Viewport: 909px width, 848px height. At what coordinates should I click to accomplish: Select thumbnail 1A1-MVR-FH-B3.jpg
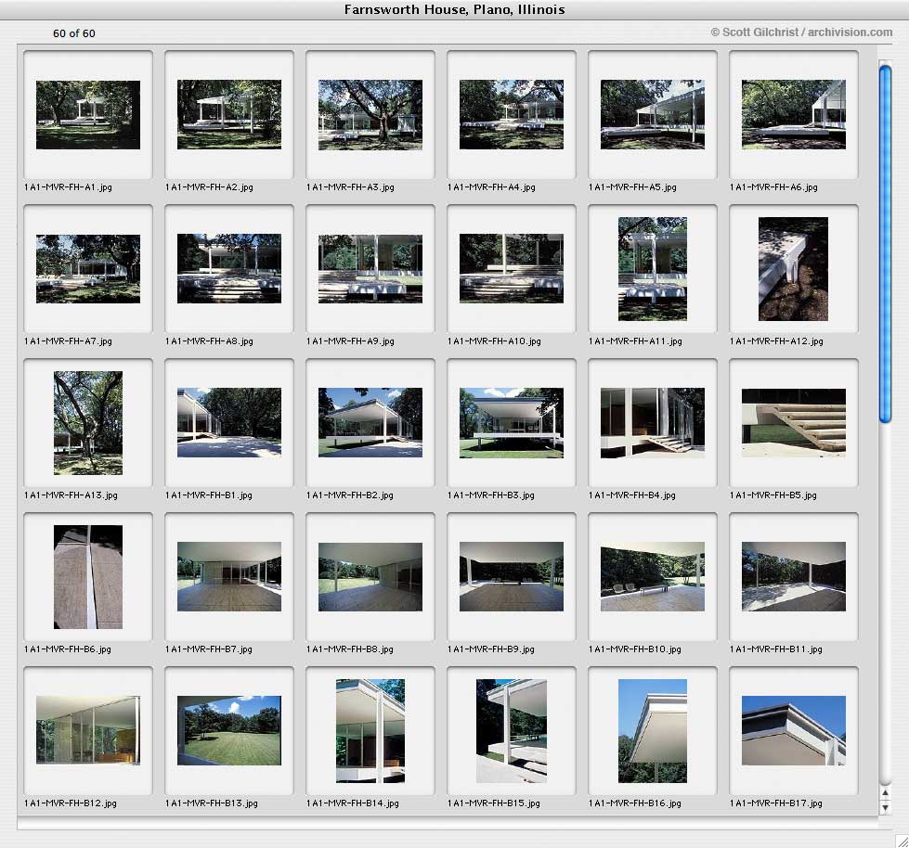point(512,423)
